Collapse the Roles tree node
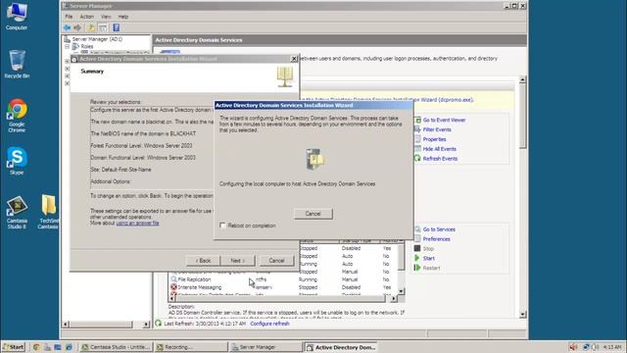 [x=68, y=46]
